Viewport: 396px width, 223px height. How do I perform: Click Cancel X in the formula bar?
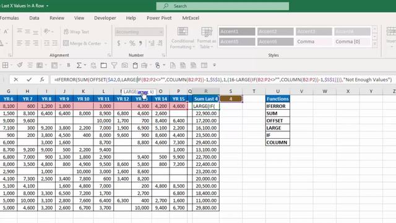[x=16, y=80]
